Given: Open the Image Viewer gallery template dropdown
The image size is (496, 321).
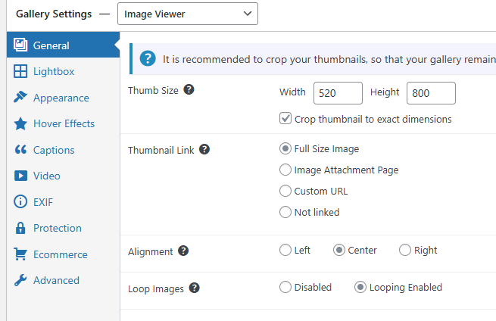Looking at the screenshot, I should click(187, 14).
